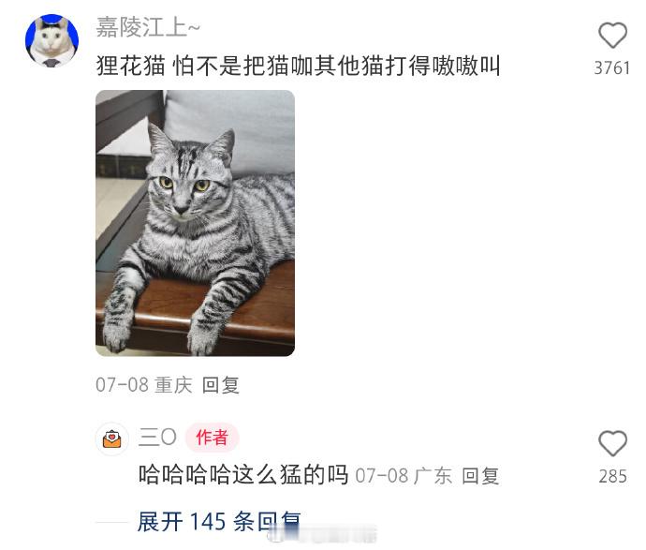Reply to 三O's comment from 广东

[x=480, y=476]
